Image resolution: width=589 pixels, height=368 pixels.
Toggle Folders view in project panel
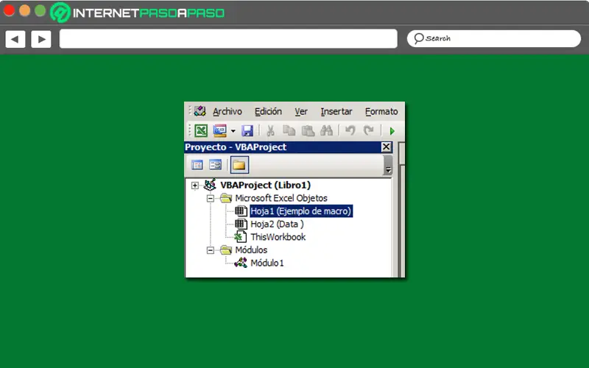pos(239,165)
